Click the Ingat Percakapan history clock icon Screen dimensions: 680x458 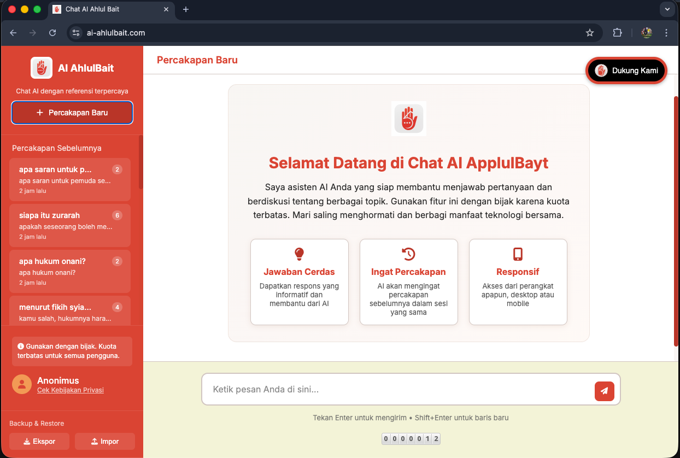click(x=408, y=253)
